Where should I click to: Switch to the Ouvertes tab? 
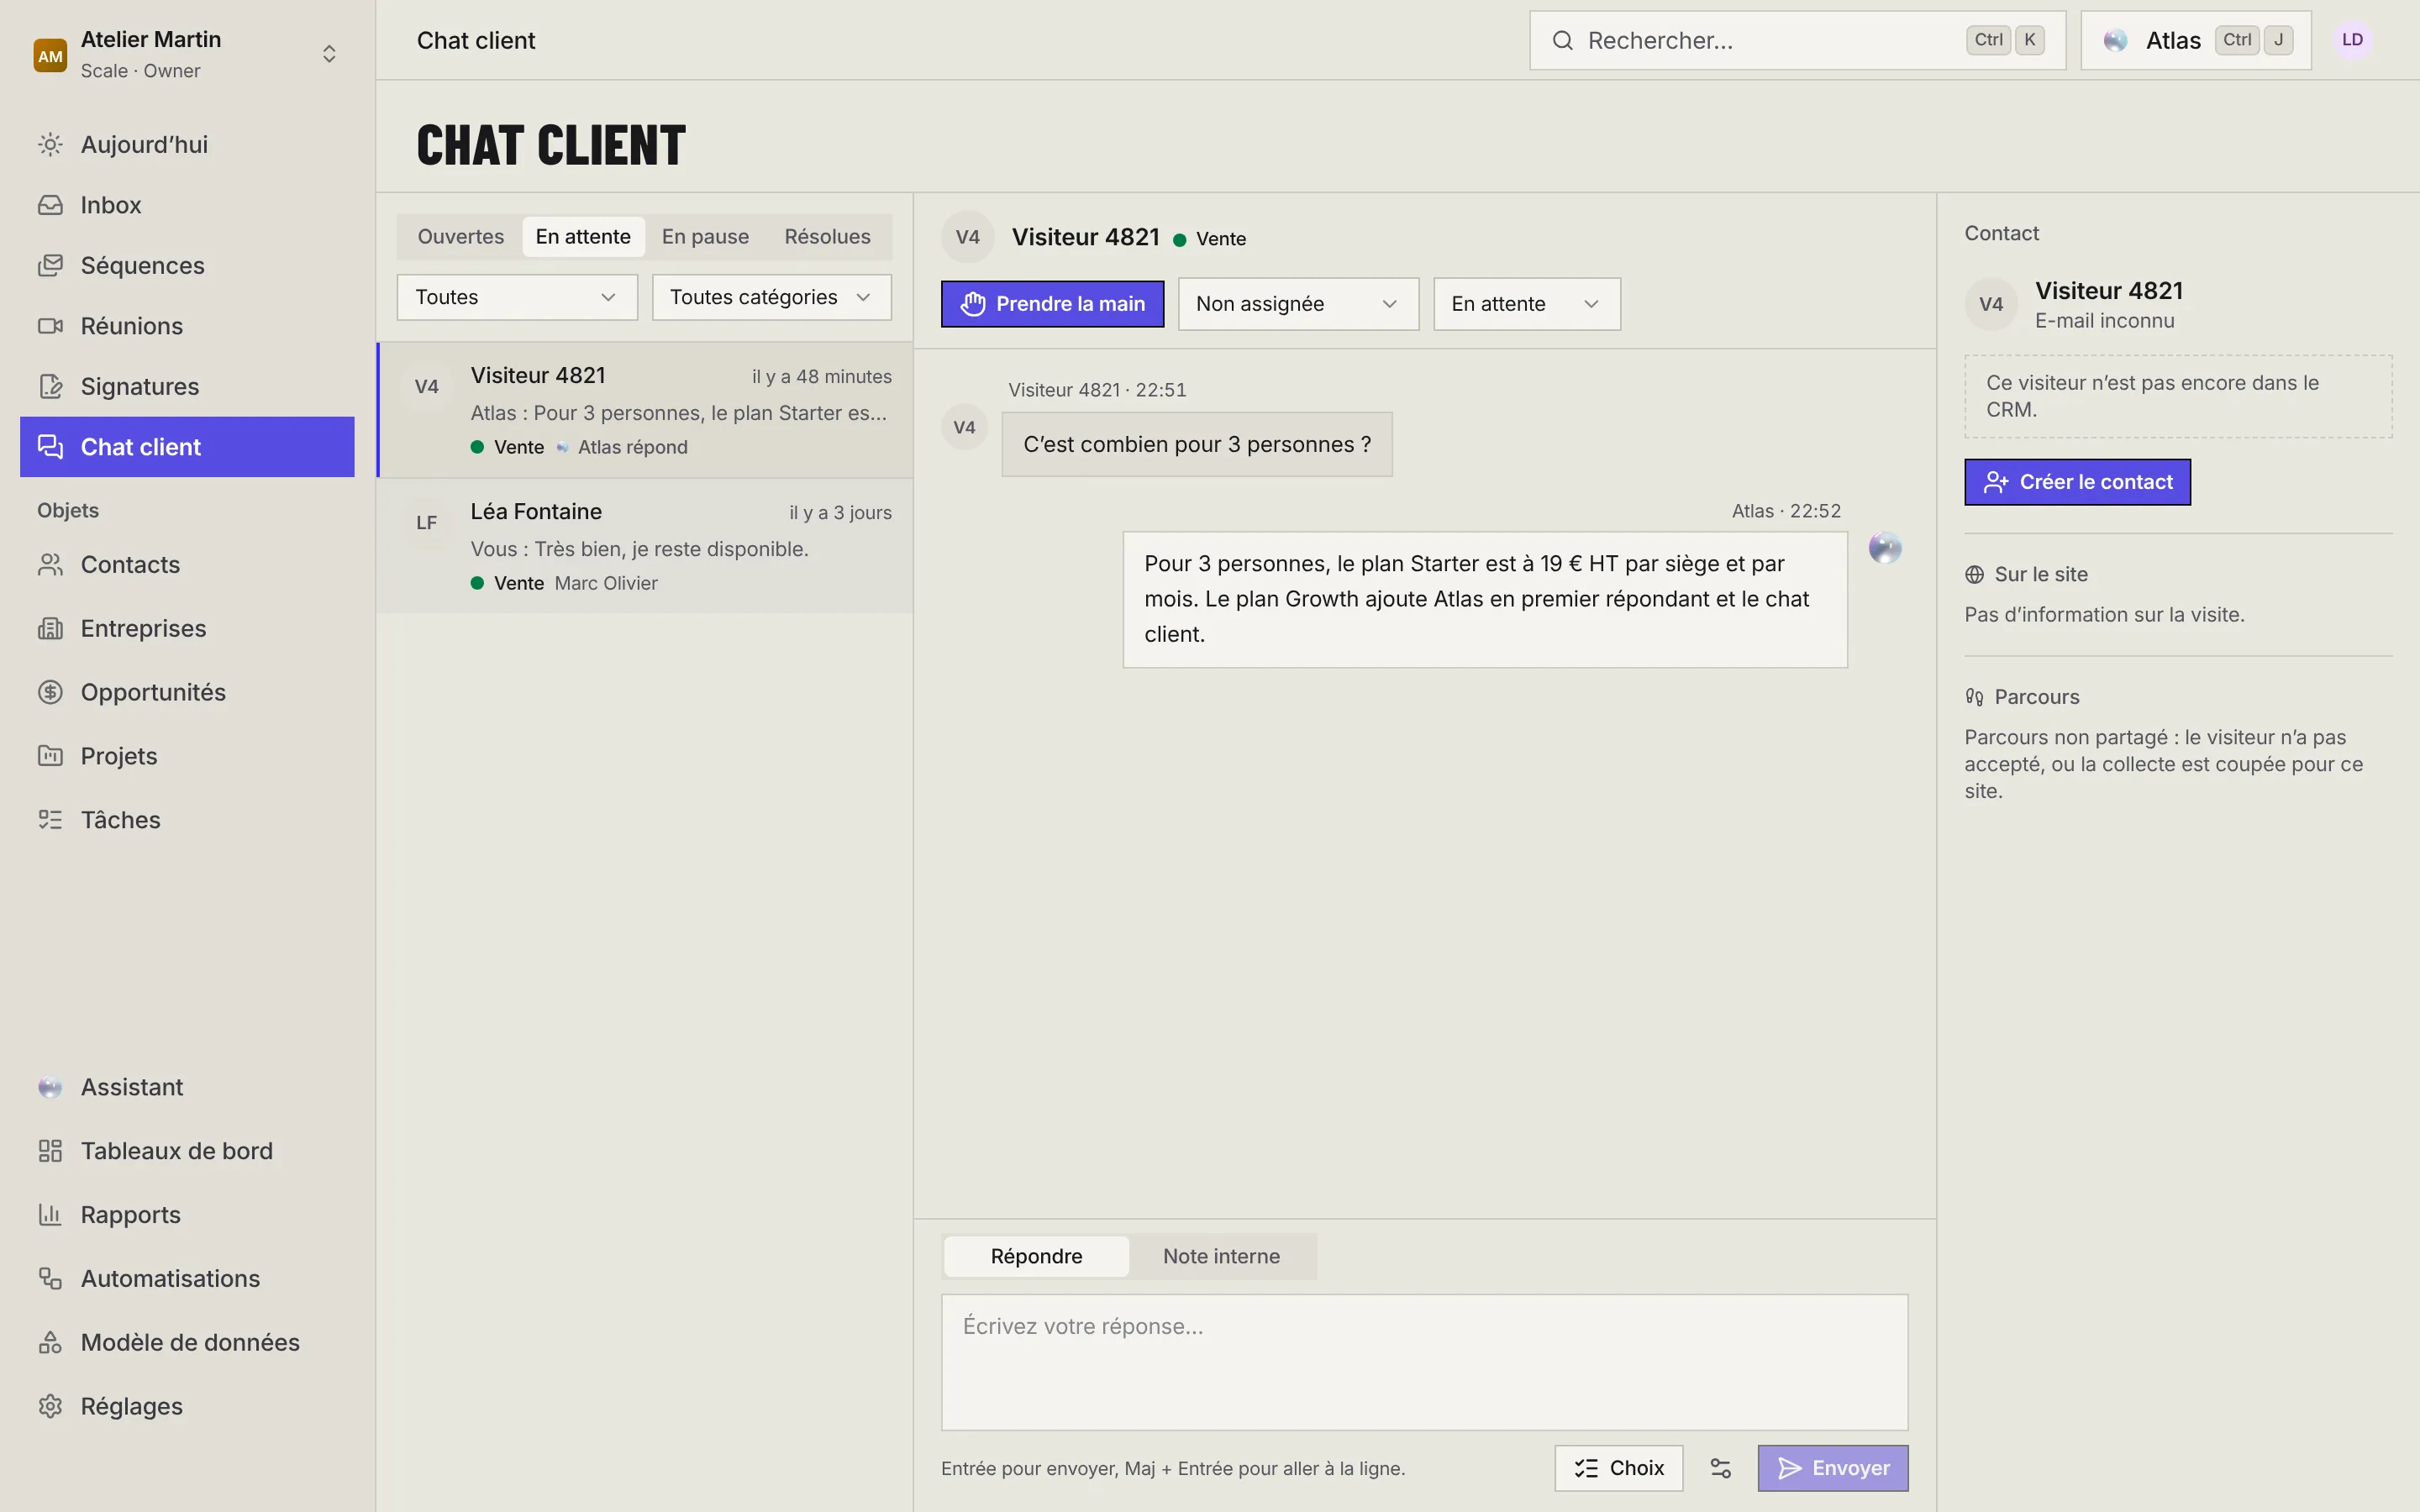pos(461,237)
